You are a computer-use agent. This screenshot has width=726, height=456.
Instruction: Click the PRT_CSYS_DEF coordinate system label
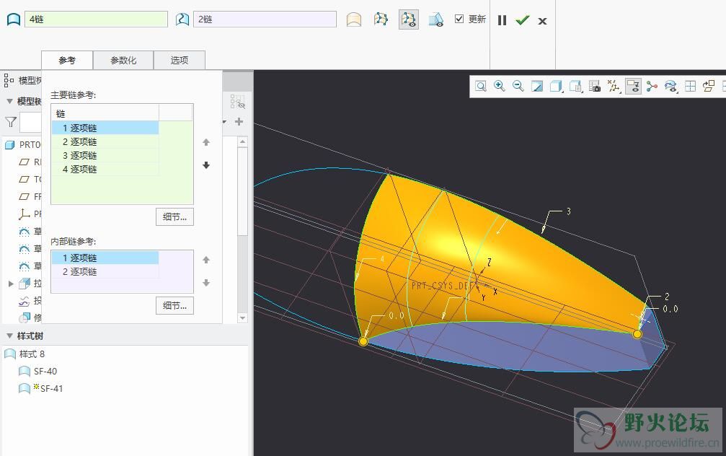point(441,286)
